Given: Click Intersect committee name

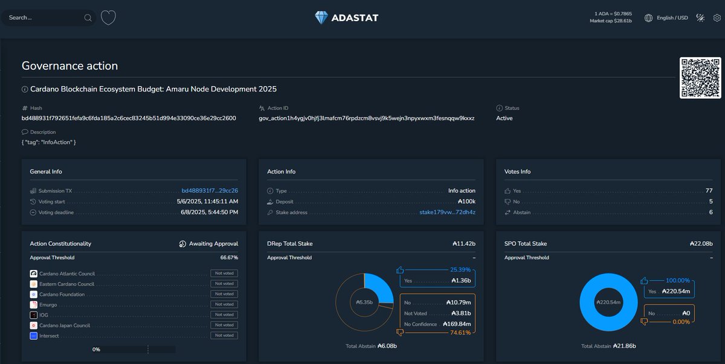Looking at the screenshot, I should point(50,336).
